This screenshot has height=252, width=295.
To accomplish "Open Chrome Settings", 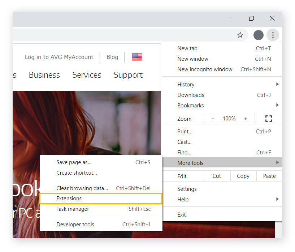I will tap(187, 189).
